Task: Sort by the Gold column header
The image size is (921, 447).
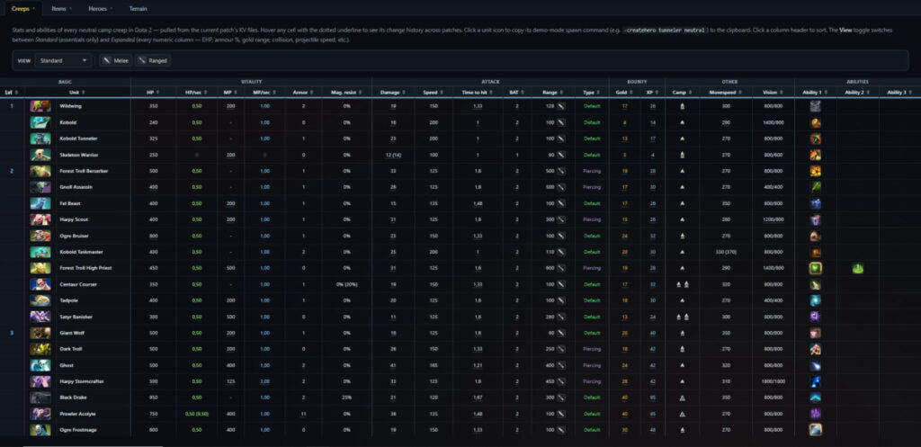Action: tap(624, 93)
